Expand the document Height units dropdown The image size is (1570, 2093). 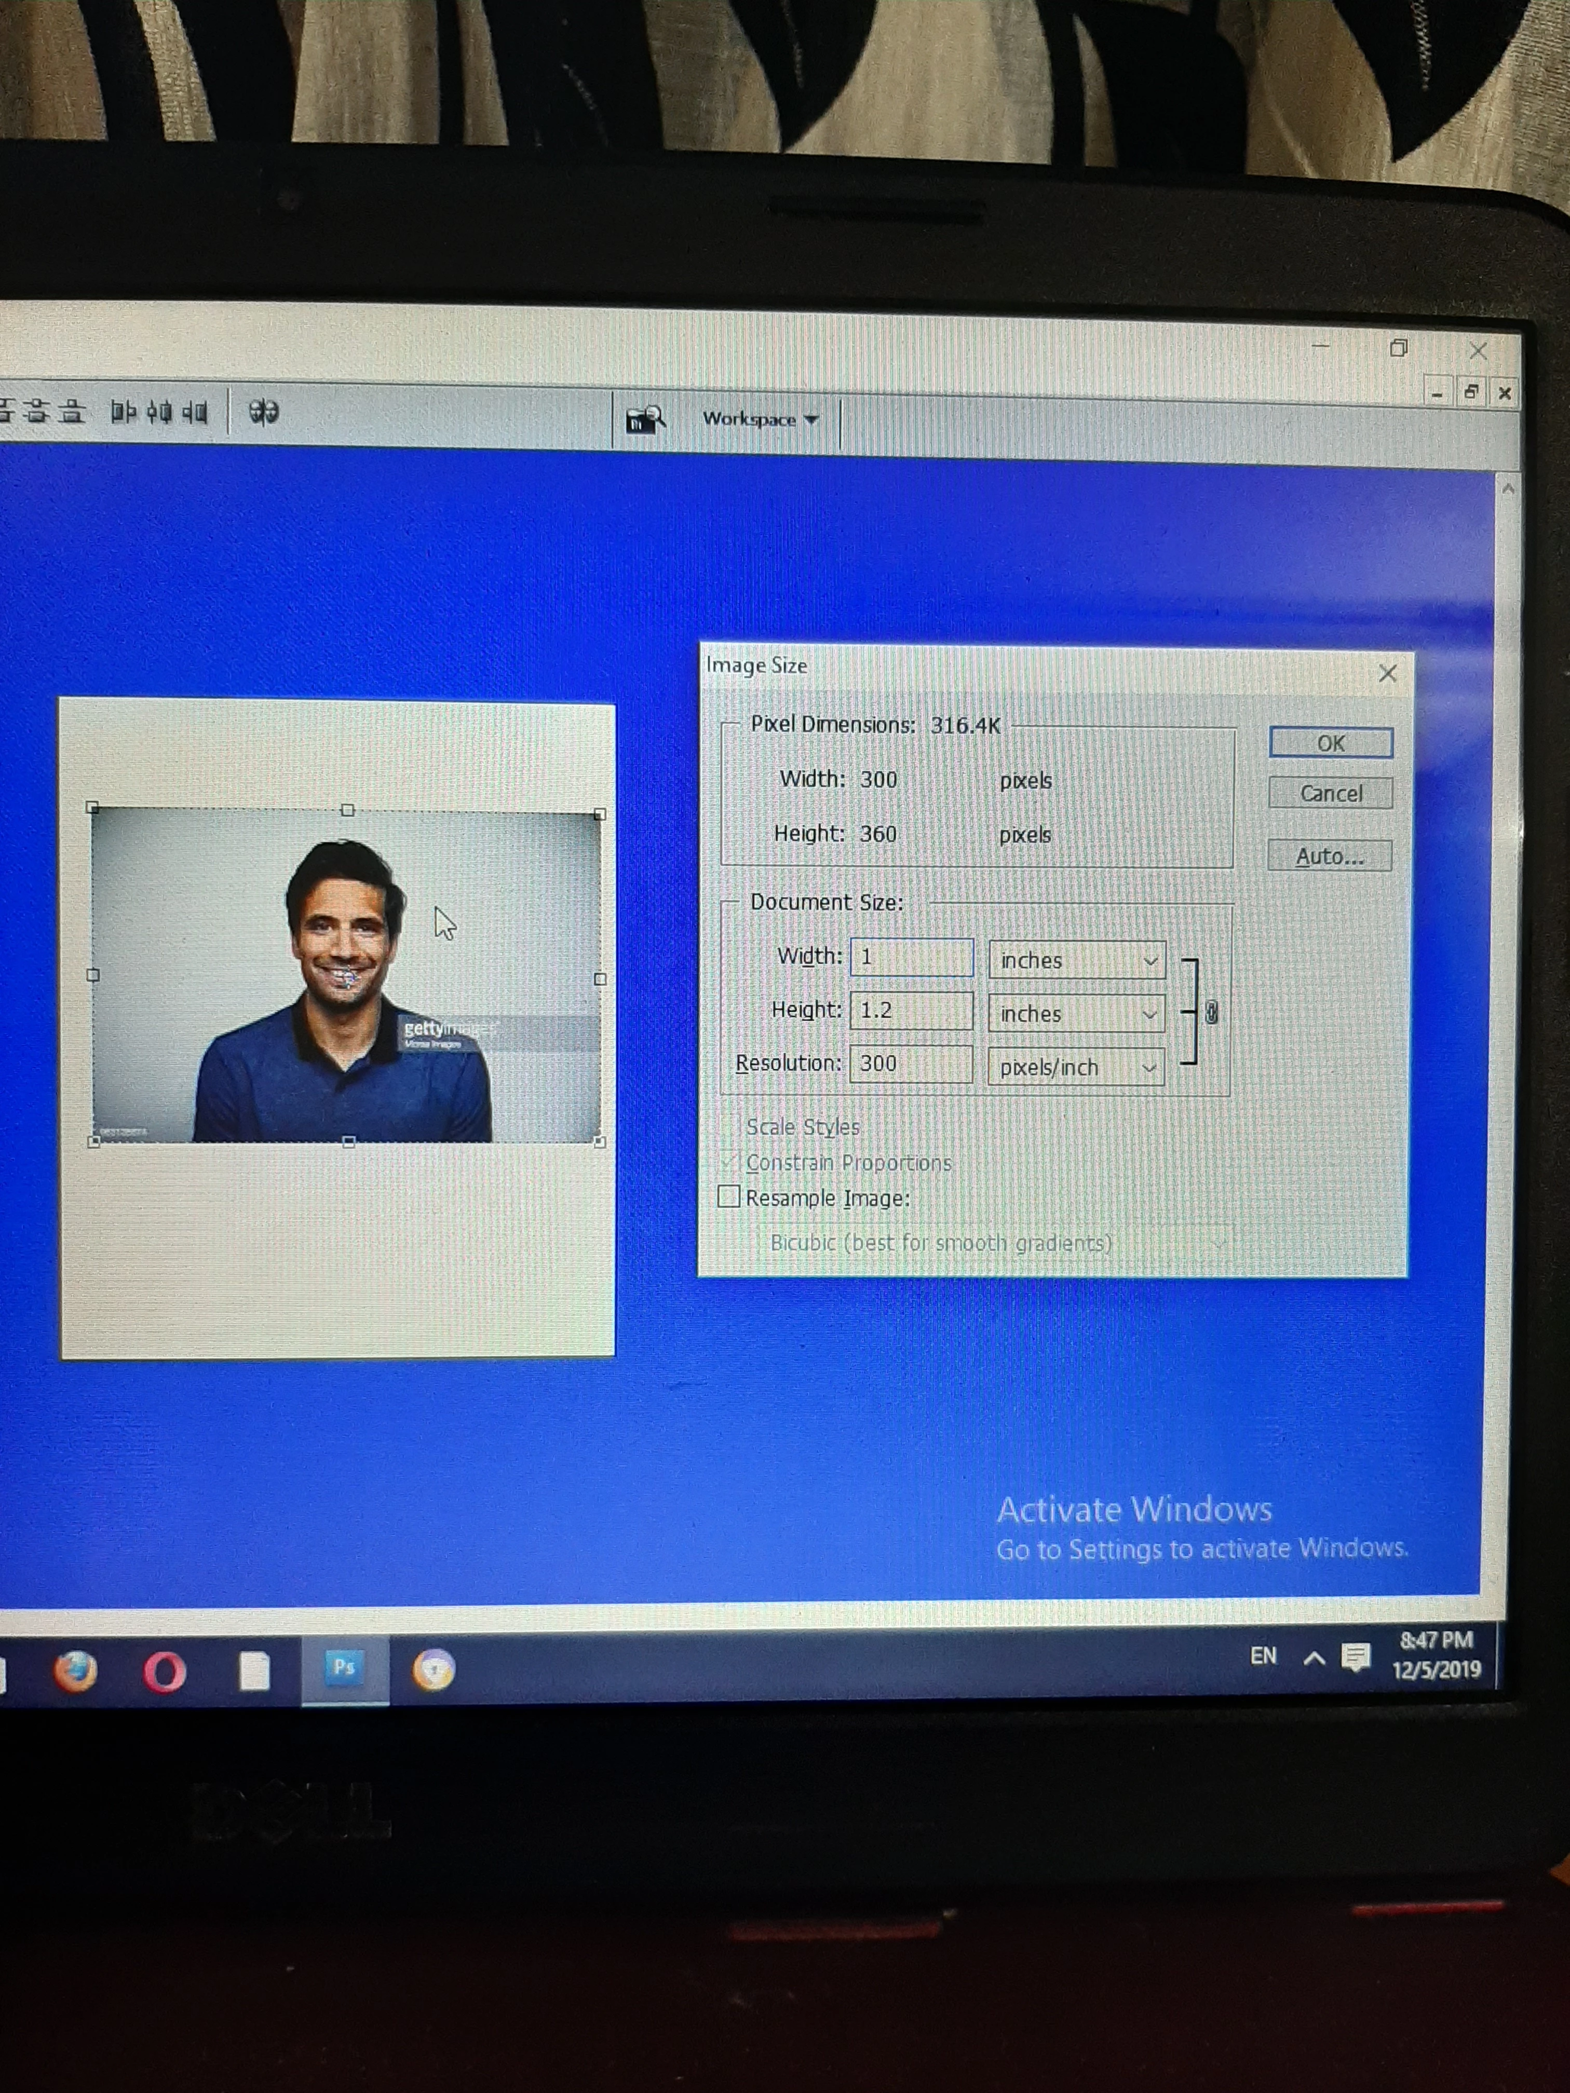(x=1077, y=1014)
